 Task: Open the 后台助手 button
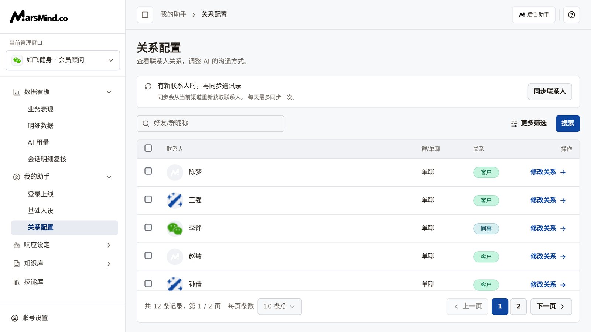tap(534, 15)
